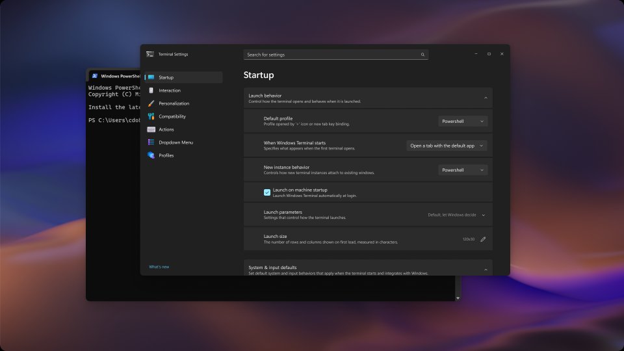Click the Startup page heading

tap(259, 75)
